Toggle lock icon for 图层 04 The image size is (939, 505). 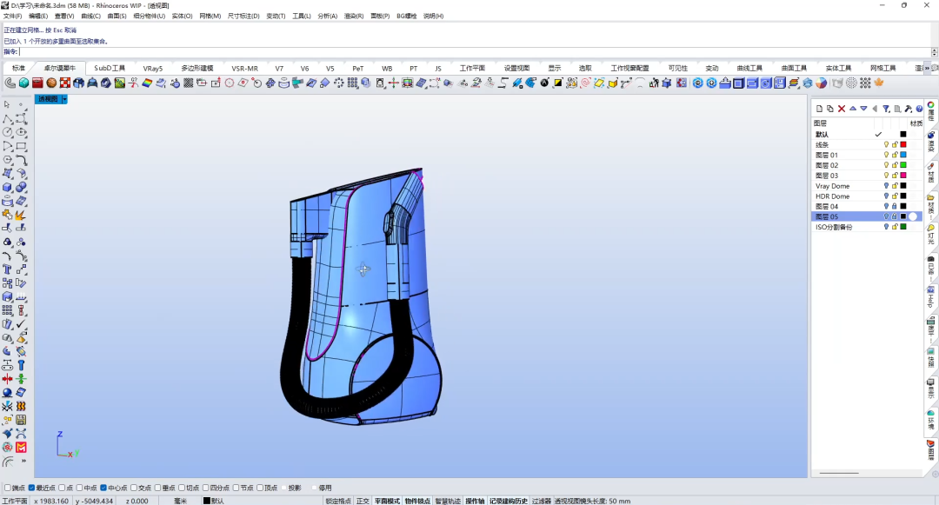click(895, 206)
